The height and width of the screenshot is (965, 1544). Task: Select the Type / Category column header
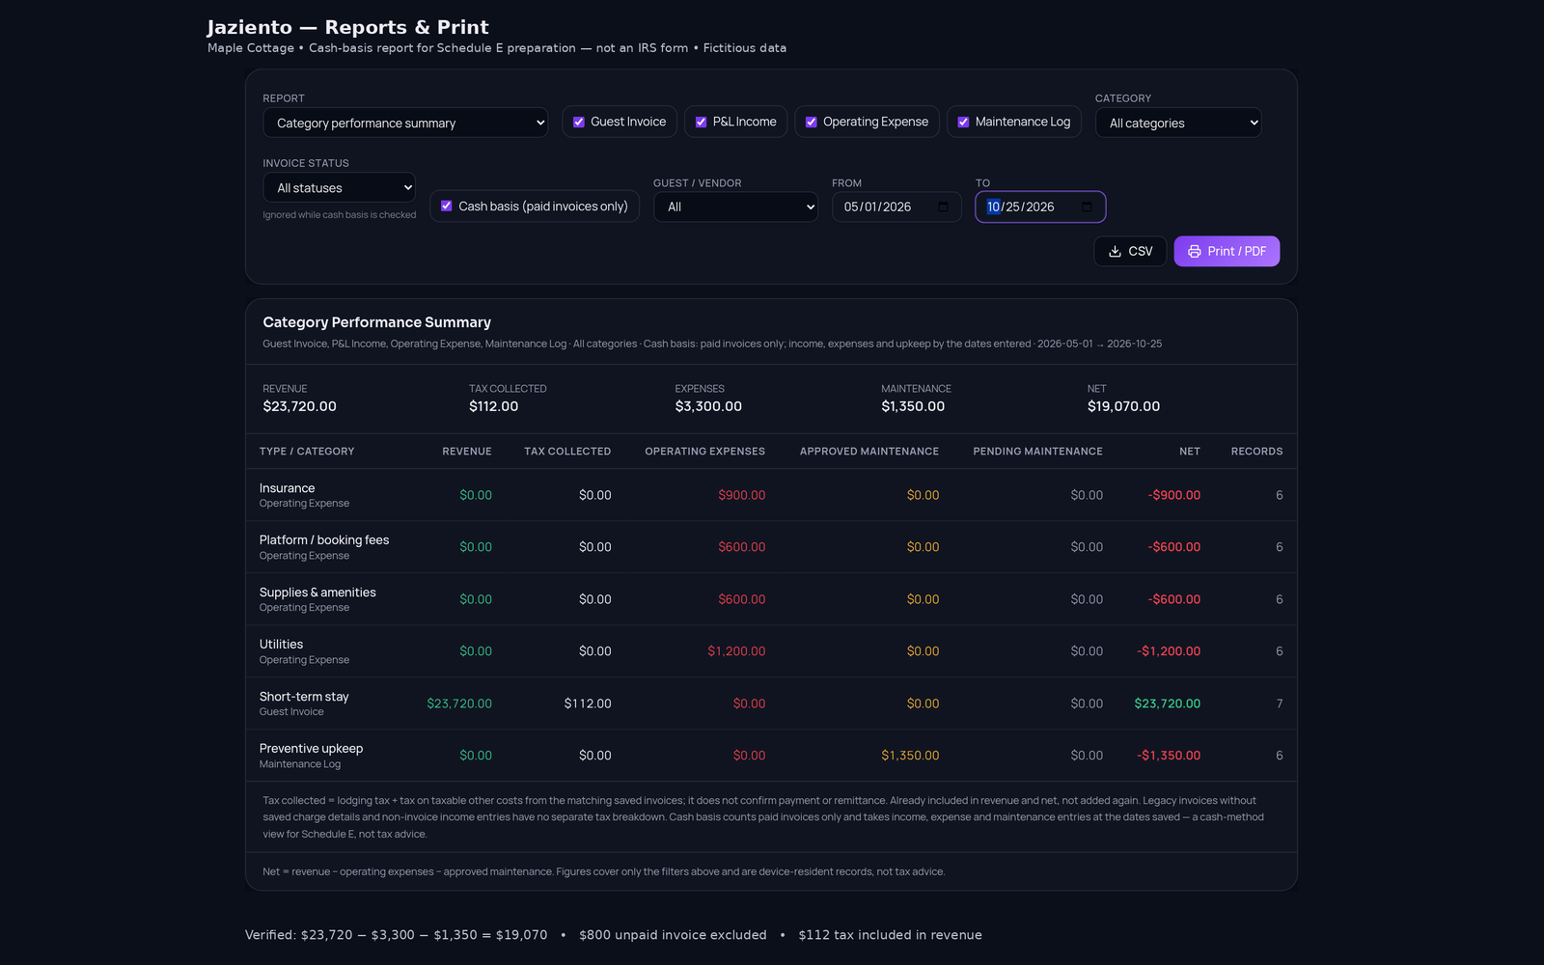tap(307, 452)
